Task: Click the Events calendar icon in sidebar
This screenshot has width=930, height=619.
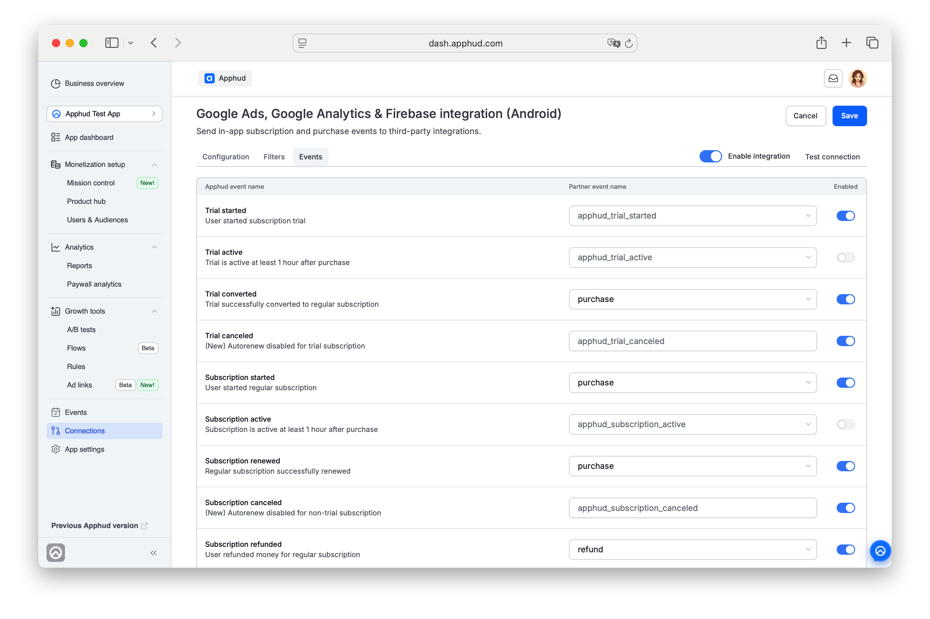Action: 56,412
